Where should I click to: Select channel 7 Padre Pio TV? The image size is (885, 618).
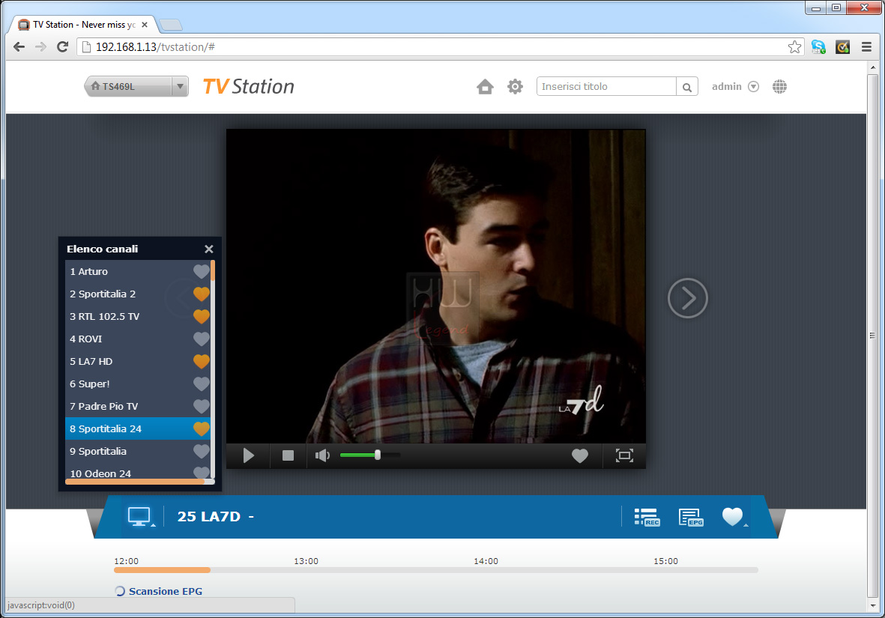tap(138, 406)
